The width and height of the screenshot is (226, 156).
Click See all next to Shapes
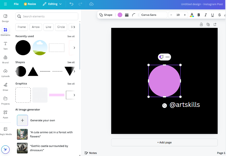pyautogui.click(x=71, y=62)
